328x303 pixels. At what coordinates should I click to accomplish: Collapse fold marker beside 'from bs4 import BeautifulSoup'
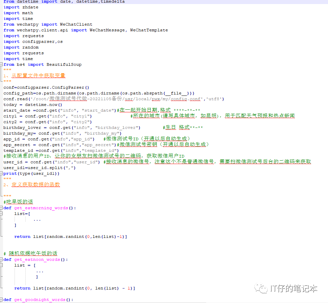point(1,64)
